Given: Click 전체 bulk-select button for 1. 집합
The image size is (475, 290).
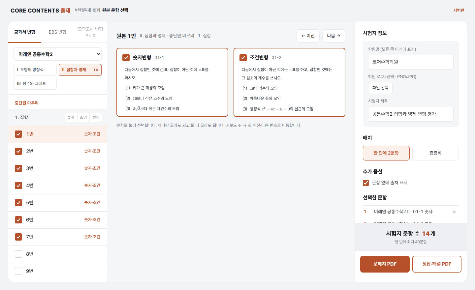Looking at the screenshot, I should pyautogui.click(x=96, y=117).
